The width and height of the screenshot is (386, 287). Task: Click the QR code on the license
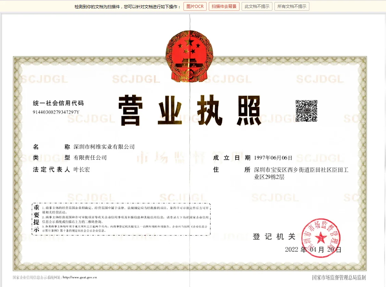[306, 111]
